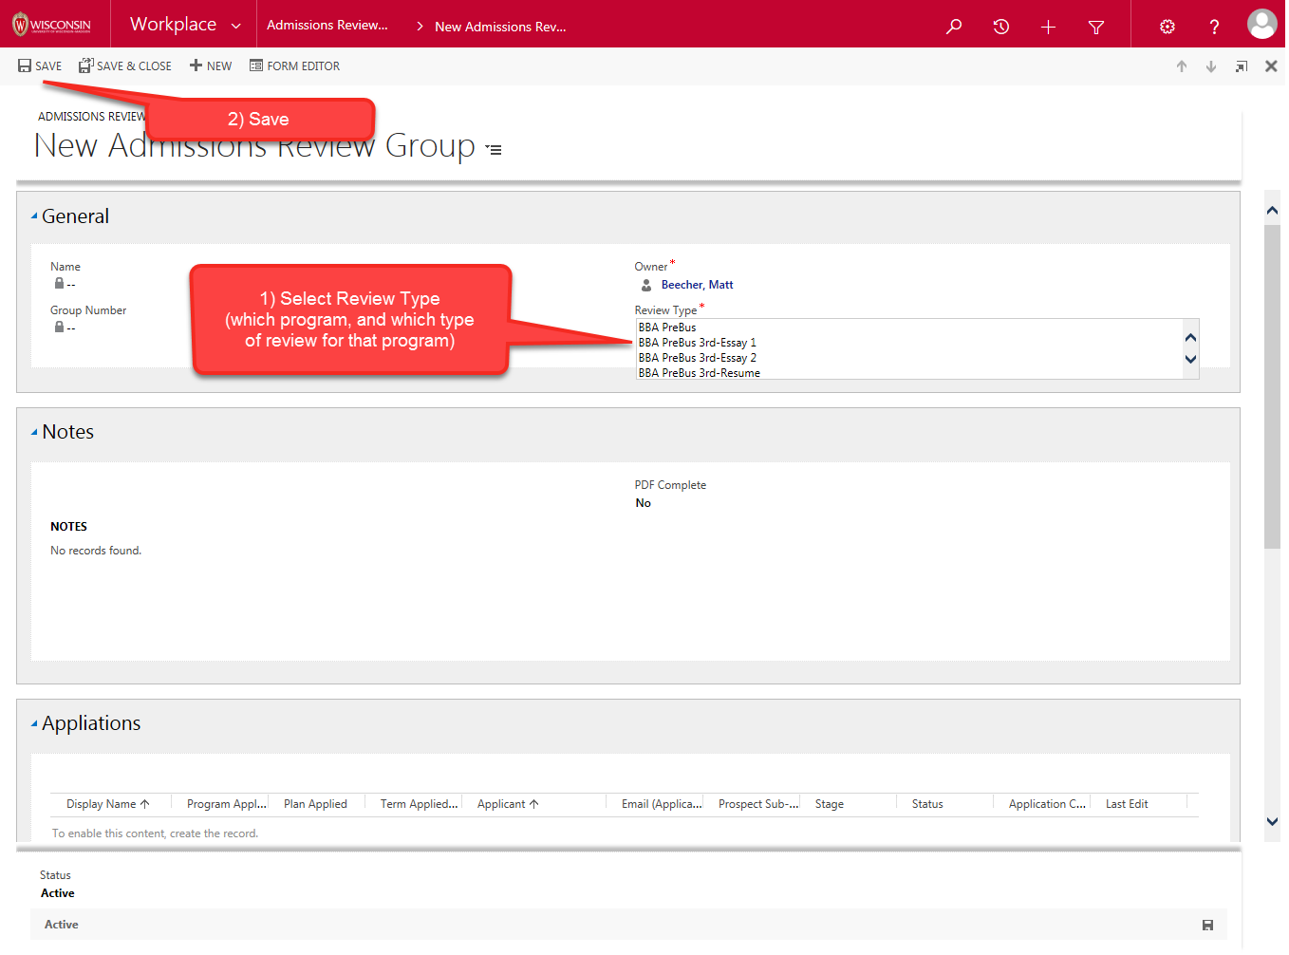This screenshot has height=955, width=1289.
Task: Open the Form Editor
Action: coord(294,66)
